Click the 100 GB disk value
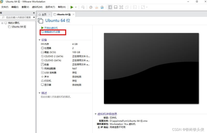Viewport: 207px width, 133px height. [x=76, y=52]
